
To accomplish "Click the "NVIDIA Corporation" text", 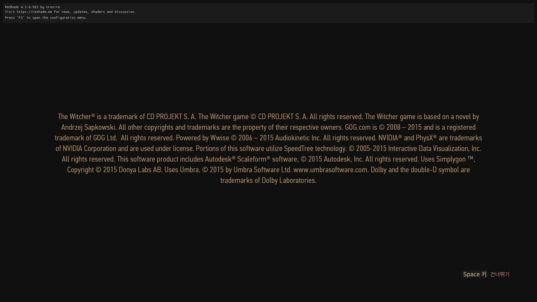I will (x=89, y=148).
